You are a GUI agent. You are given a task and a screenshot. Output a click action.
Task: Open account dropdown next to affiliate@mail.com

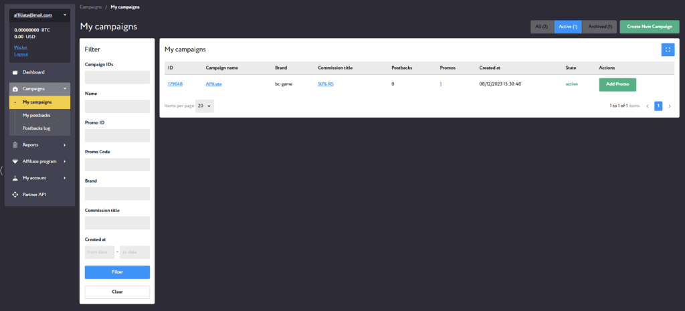point(65,15)
